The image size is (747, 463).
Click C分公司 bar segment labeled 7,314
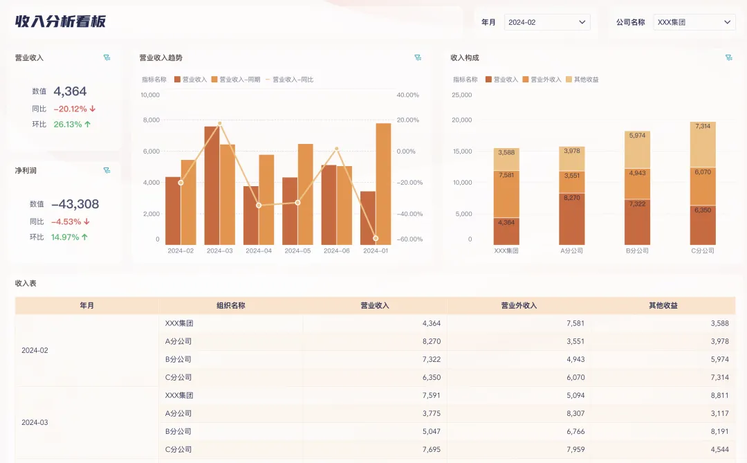703,145
